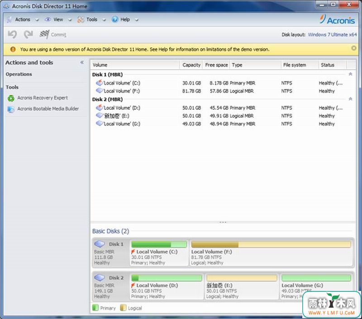Image resolution: width=362 pixels, height=319 pixels.
Task: Click the 49.03 GB capacity cell
Action: [x=191, y=124]
